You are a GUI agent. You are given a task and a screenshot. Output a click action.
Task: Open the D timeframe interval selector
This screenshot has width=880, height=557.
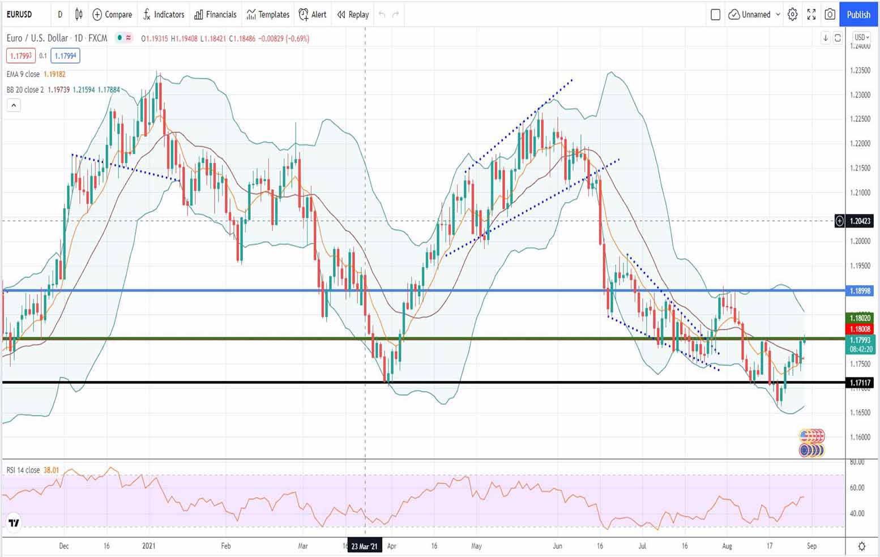60,14
